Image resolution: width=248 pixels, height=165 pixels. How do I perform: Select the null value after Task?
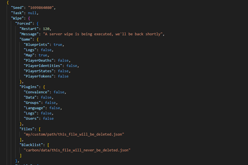point(32,13)
